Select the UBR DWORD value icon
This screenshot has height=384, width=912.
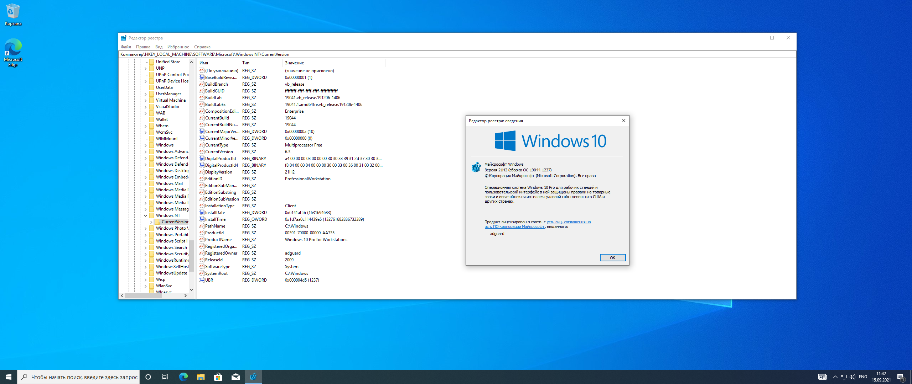202,280
